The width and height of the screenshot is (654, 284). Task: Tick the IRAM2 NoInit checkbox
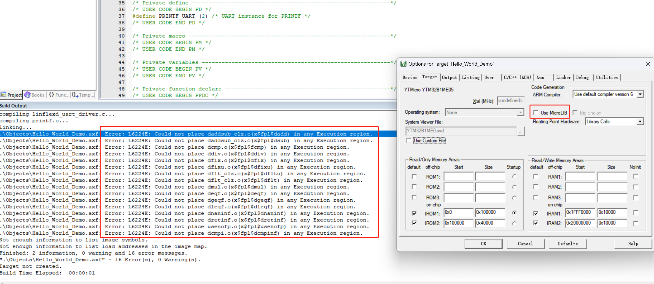pyautogui.click(x=636, y=223)
